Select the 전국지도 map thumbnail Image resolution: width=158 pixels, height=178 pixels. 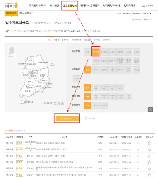click(11, 52)
